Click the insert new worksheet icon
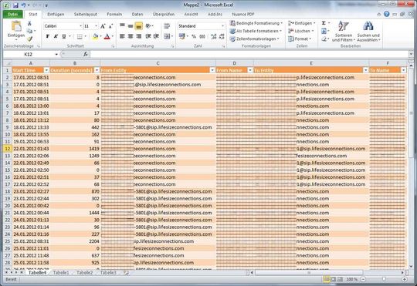Viewport: 417px width, 286px height. click(126, 273)
